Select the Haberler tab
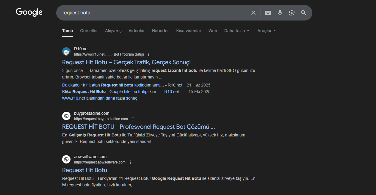The width and height of the screenshot is (376, 195). tap(160, 31)
